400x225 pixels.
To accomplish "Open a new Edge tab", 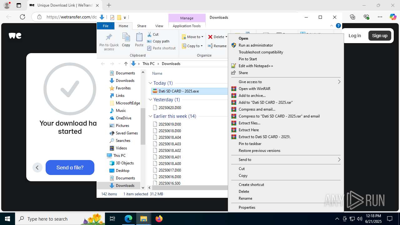I will 109,5.
